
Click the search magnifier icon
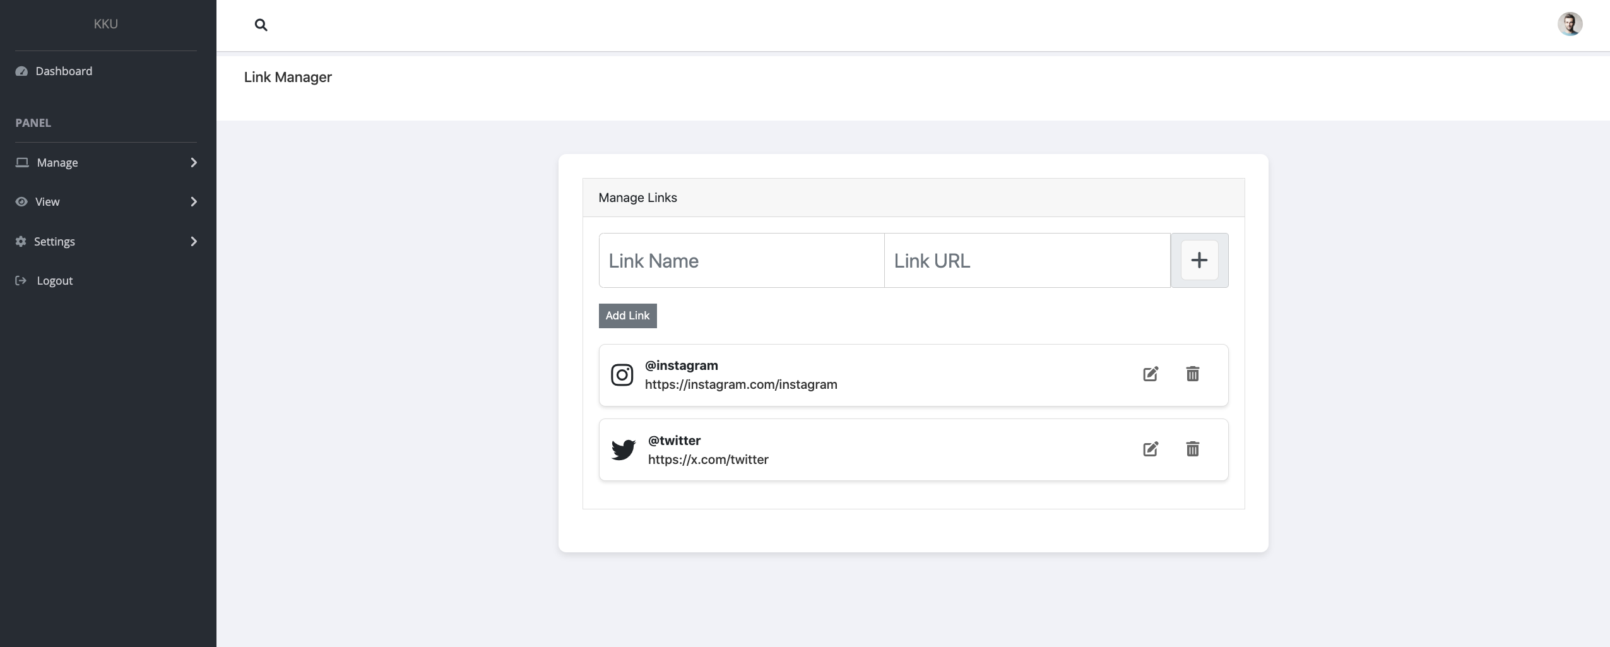261,25
